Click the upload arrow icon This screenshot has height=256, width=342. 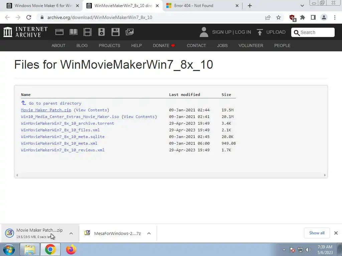[x=260, y=32]
